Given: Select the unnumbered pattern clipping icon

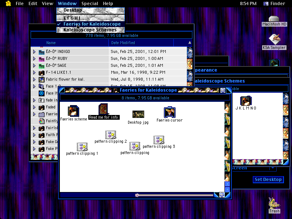Looking at the screenshot, I should point(135,146).
